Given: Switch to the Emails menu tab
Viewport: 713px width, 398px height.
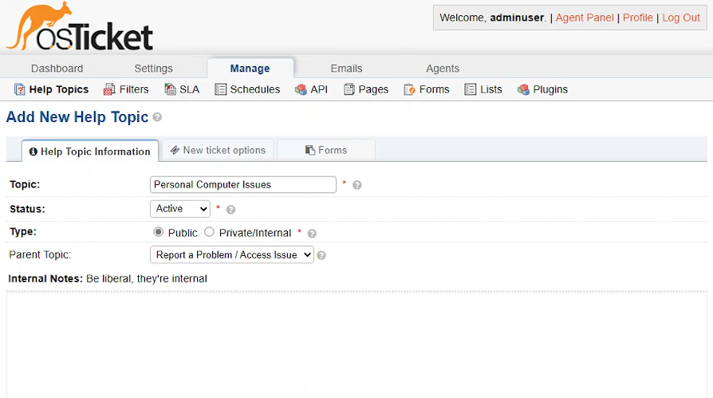Looking at the screenshot, I should pos(346,69).
